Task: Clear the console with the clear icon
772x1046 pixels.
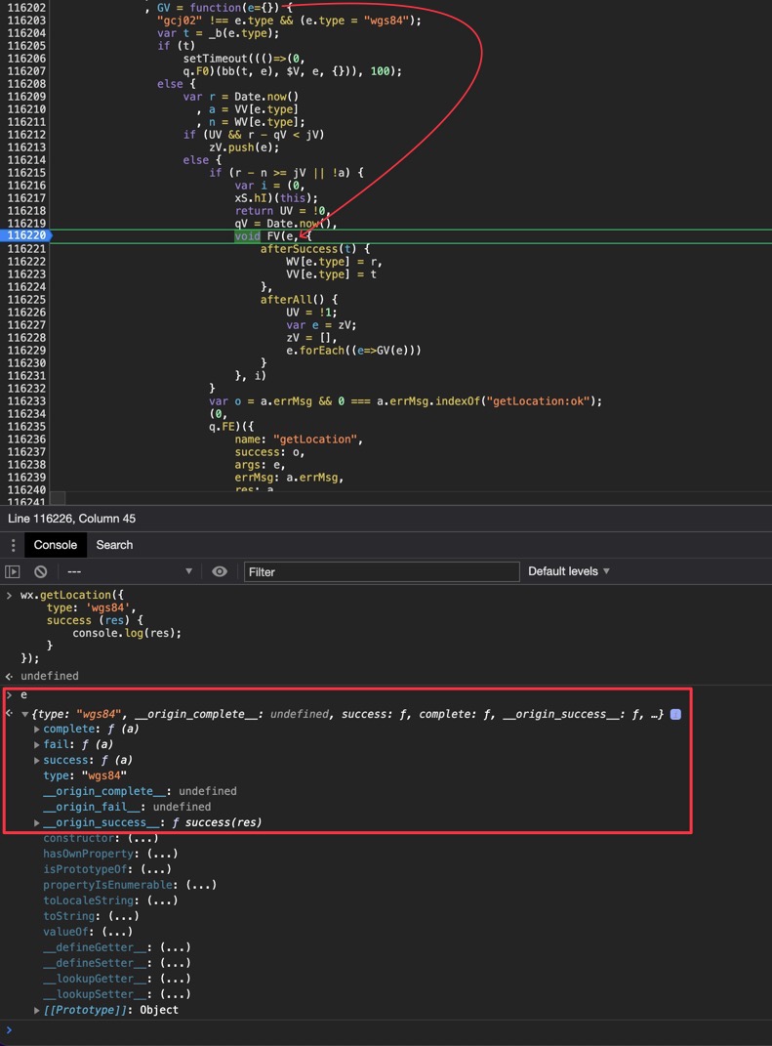Action: tap(41, 571)
